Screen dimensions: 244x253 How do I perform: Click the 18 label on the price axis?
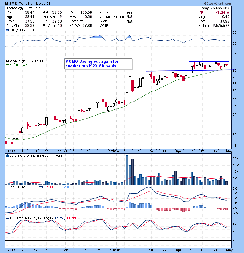234,145
